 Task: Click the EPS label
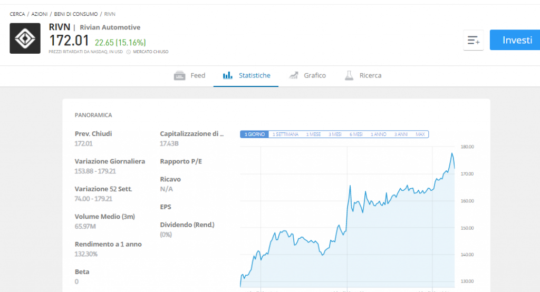tap(166, 207)
